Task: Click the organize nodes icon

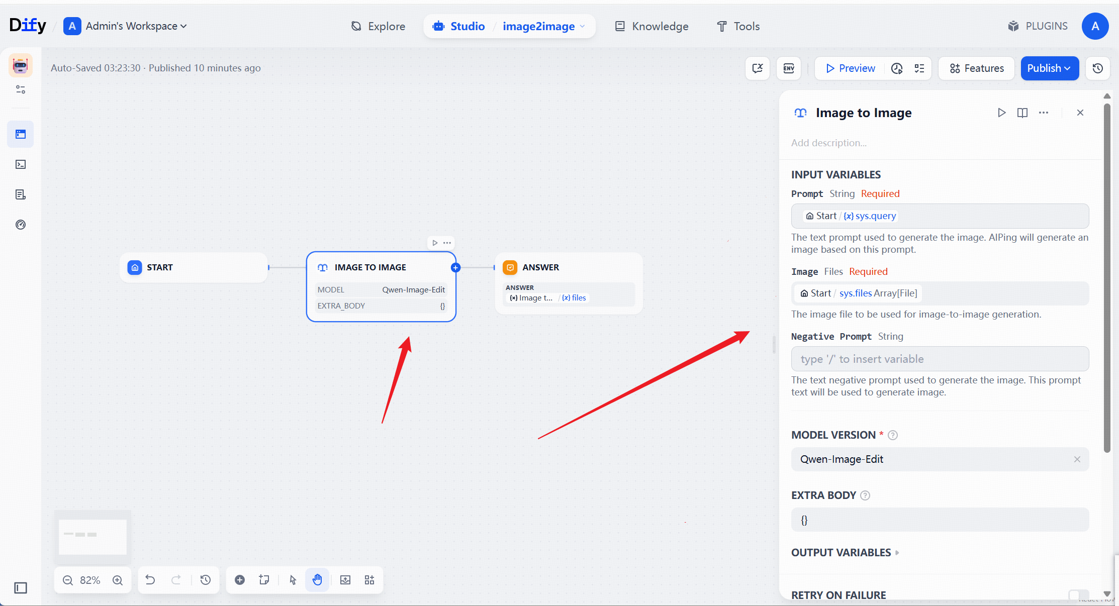Action: (x=369, y=580)
